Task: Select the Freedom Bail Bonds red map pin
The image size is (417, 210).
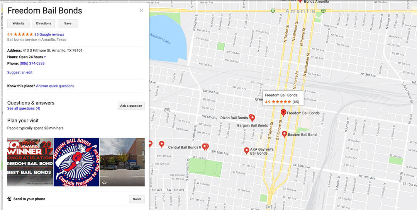Action: pos(283,113)
